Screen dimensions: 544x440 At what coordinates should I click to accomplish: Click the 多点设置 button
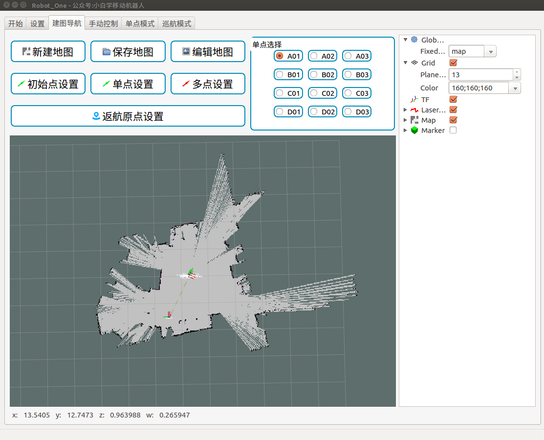pyautogui.click(x=208, y=84)
